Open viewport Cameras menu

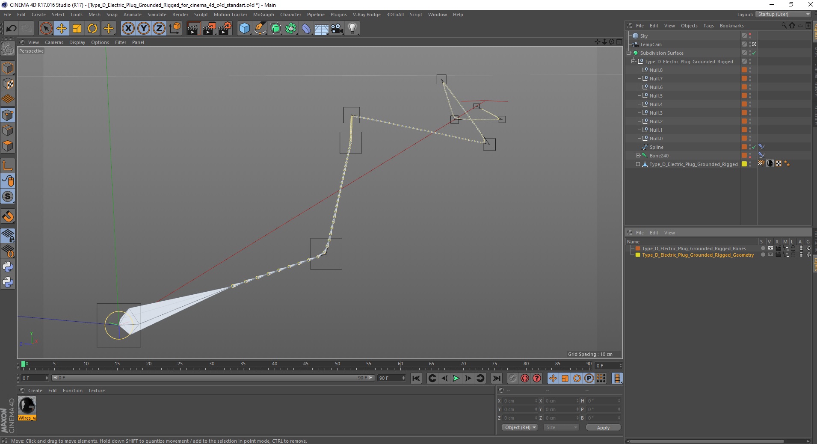click(54, 42)
